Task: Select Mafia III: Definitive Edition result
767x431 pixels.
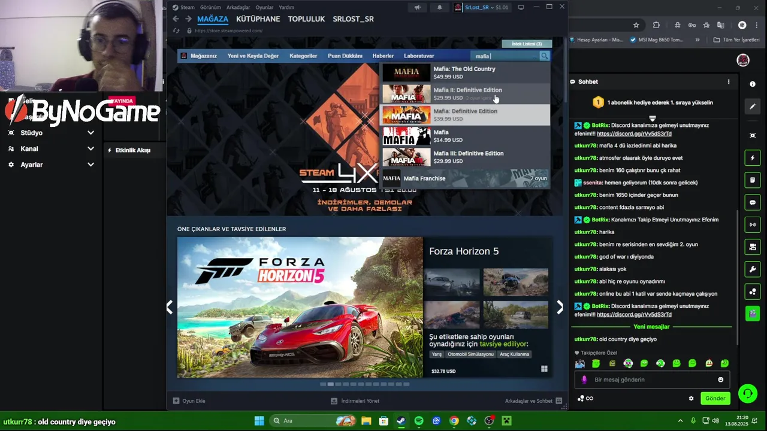Action: (465, 157)
